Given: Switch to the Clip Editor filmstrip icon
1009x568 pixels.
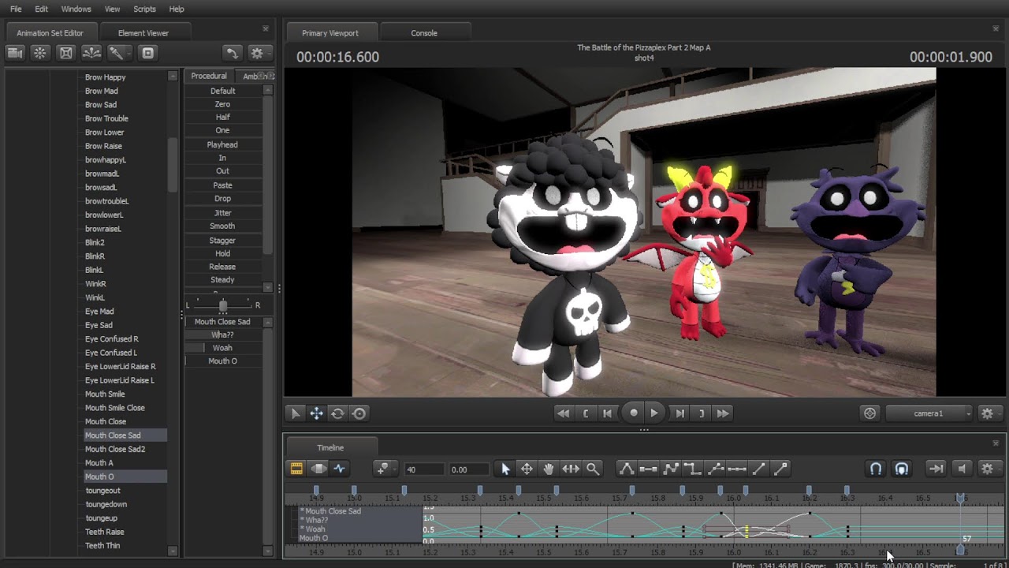Looking at the screenshot, I should 296,469.
